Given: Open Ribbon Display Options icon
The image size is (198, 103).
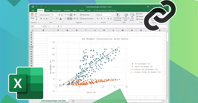Looking at the screenshot, I should point(148,7).
